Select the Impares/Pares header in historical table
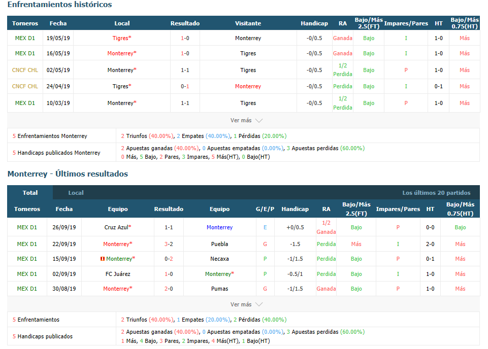488x349 pixels. tap(406, 23)
